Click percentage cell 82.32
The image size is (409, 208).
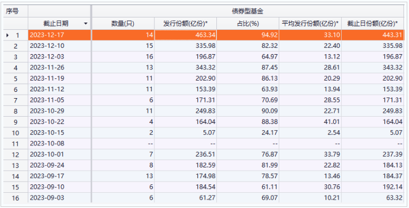[248, 46]
